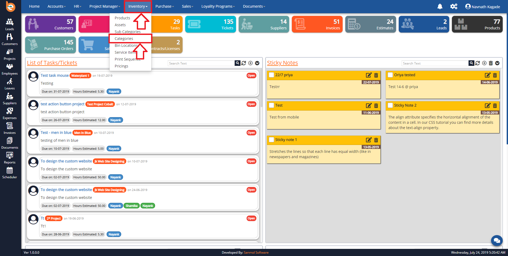
Task: Open the chat bubble icon
Action: point(497,241)
